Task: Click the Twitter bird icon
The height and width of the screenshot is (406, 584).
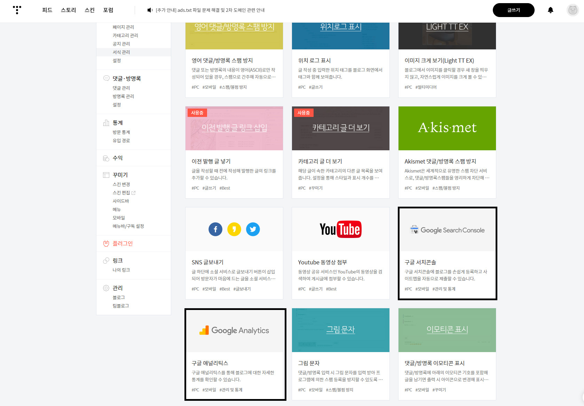Action: click(x=253, y=229)
